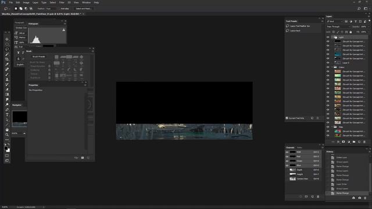This screenshot has height=209, width=372.
Task: Select the Lasso Hard tool preset
Action: (x=295, y=31)
